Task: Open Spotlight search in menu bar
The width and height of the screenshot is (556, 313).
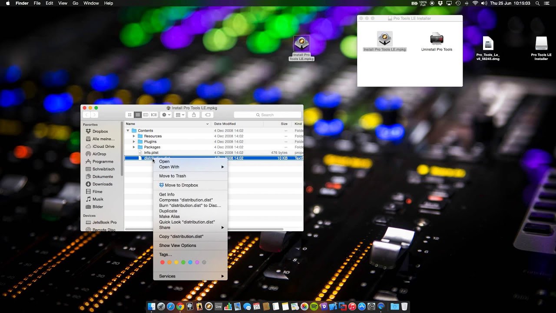Action: [537, 3]
